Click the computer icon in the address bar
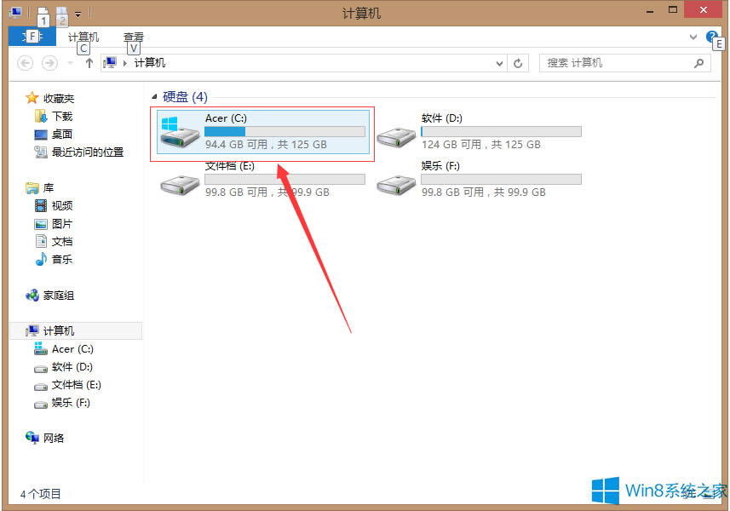Screen dimensions: 730x511 [111, 62]
